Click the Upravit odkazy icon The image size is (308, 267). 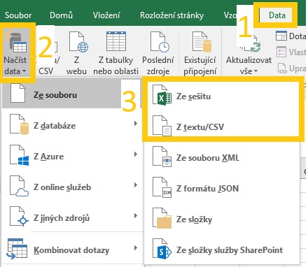[x=281, y=68]
